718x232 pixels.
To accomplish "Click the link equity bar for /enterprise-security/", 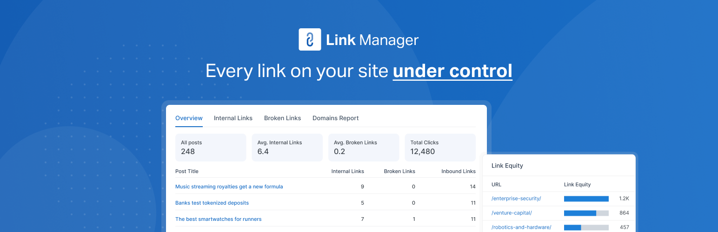I will point(586,199).
